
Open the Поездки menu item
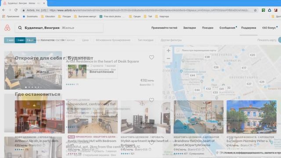[208, 28]
